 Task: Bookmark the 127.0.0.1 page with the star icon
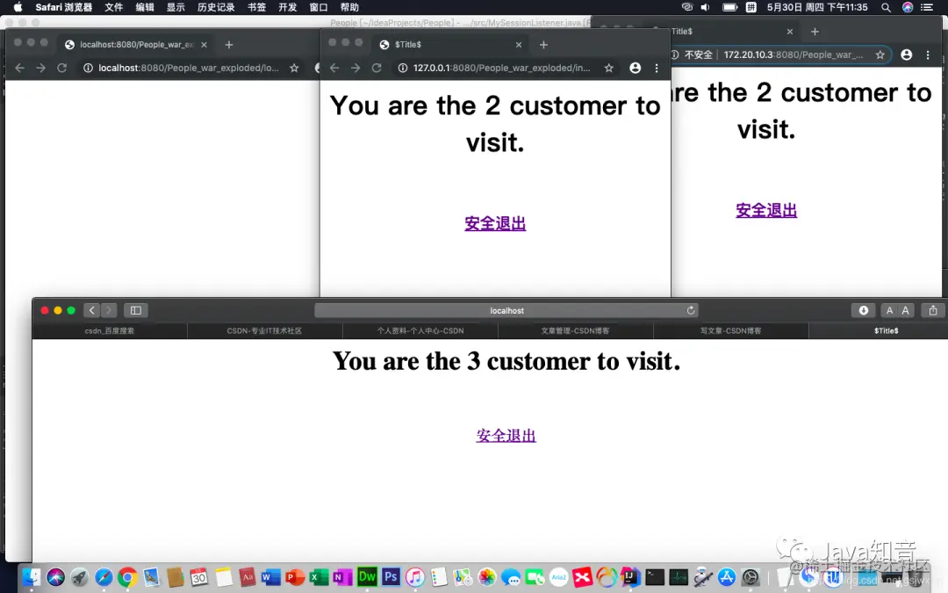609,68
